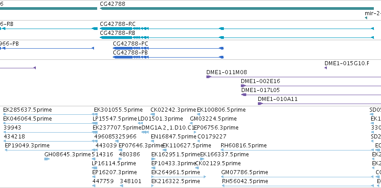Select the DME1-017L05 clone label
Viewport: 381px width, 188px height.
tap(261, 90)
